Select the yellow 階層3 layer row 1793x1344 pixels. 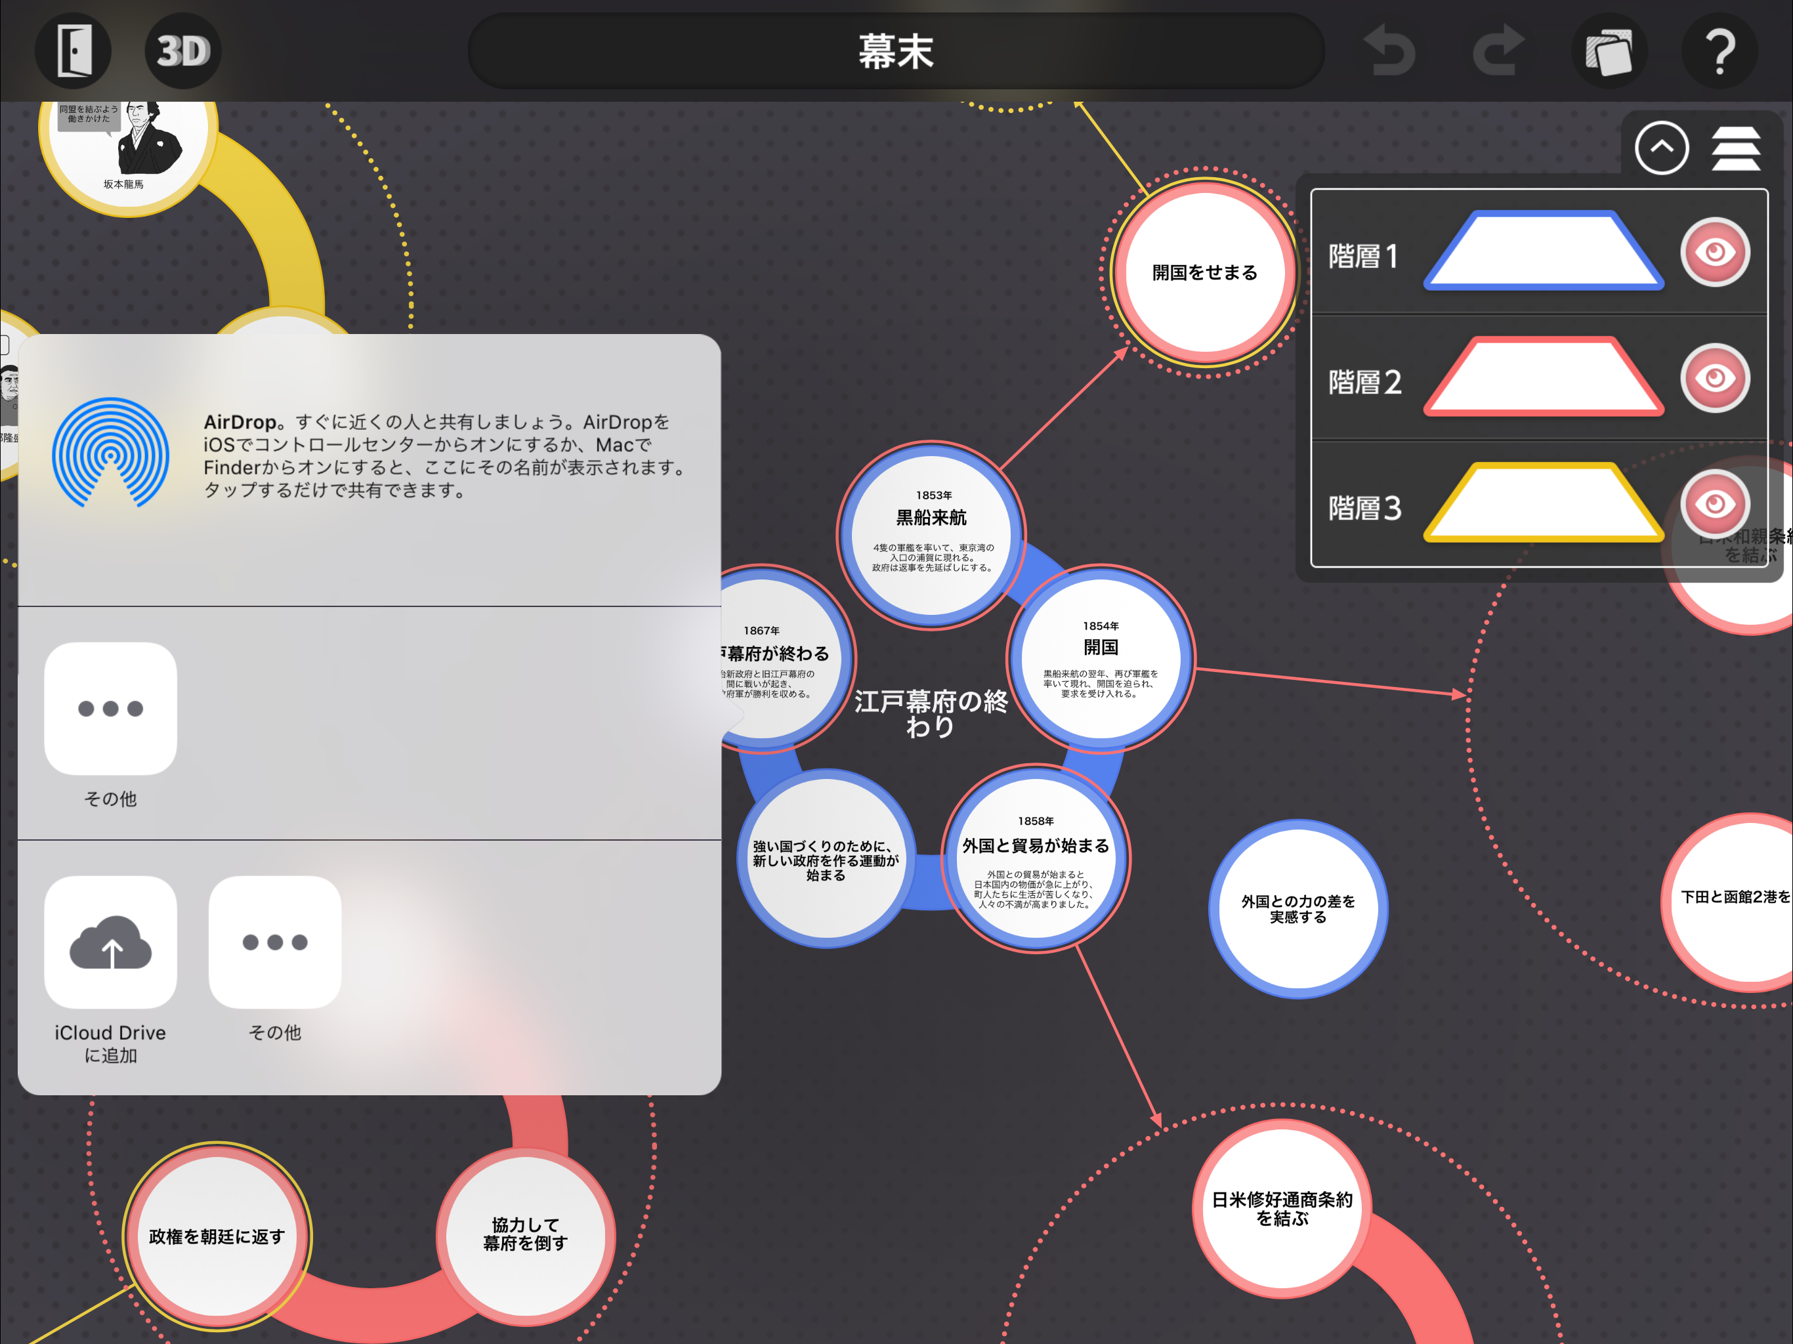(x=1539, y=504)
